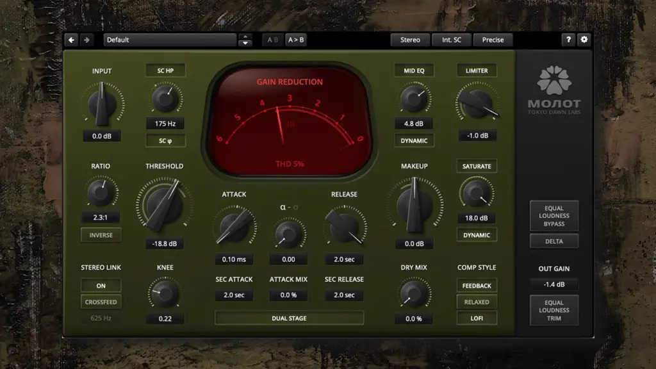Click the 175 Hz value field

tap(165, 124)
